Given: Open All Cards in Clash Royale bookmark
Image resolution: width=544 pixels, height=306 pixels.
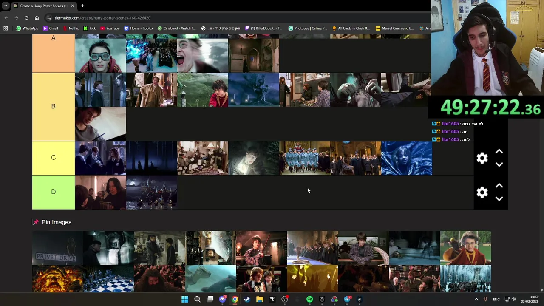Looking at the screenshot, I should point(351,28).
